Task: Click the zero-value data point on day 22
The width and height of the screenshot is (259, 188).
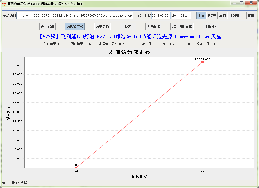Action: pos(76,168)
